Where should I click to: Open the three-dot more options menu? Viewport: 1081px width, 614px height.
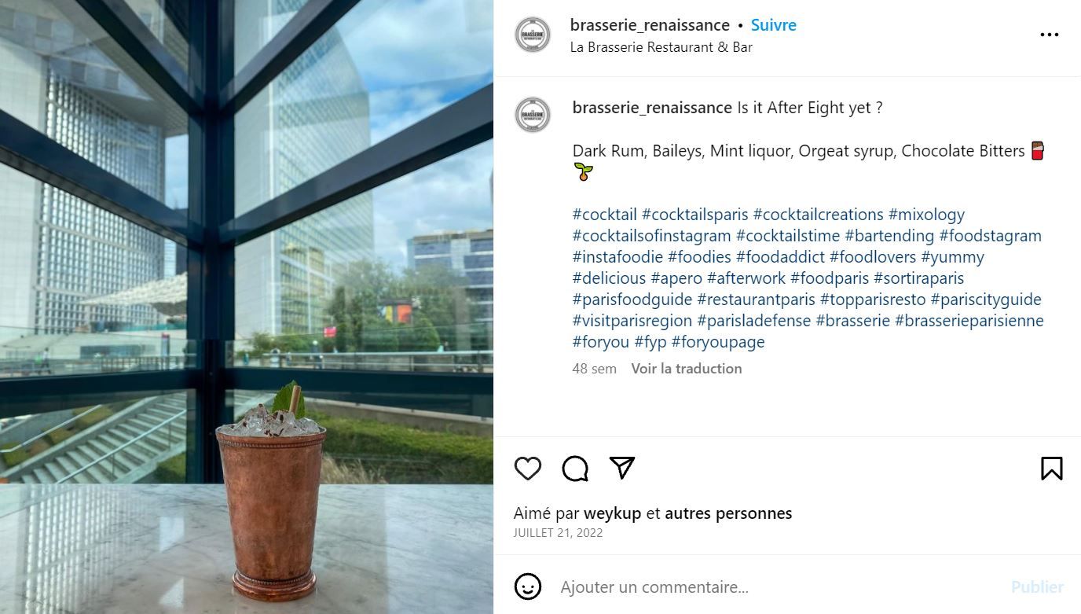pyautogui.click(x=1050, y=35)
